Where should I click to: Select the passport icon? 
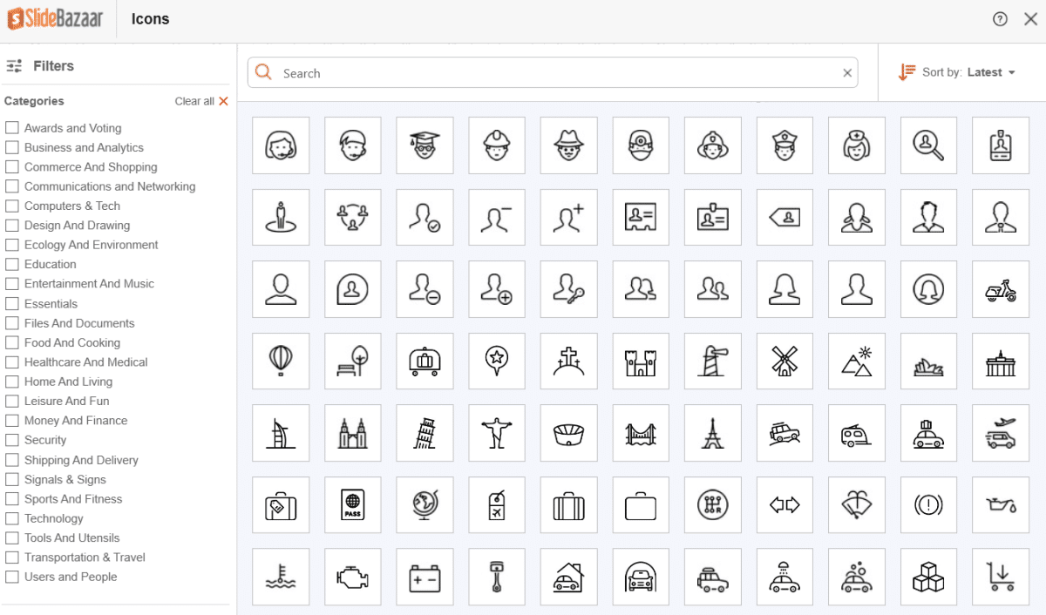click(x=352, y=504)
